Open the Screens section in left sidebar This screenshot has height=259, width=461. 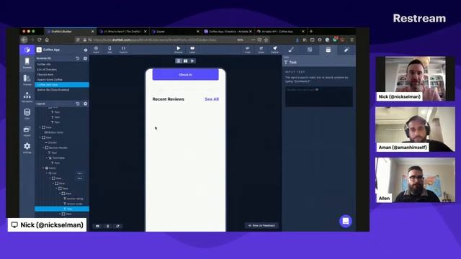click(x=27, y=63)
